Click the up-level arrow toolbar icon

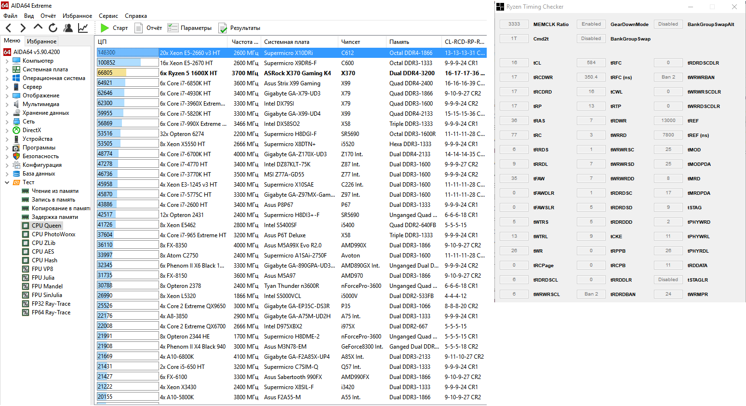(x=38, y=28)
